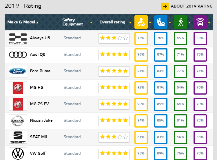
Task: Select VW Golf 78% safety assist score
Action: point(200,154)
